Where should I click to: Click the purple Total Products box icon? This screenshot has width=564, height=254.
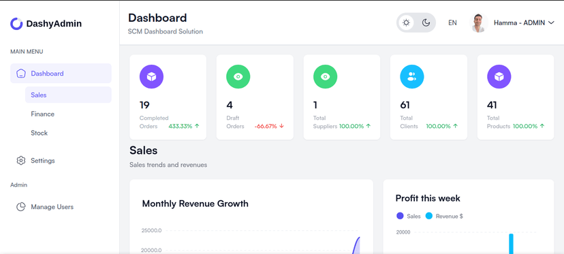499,77
